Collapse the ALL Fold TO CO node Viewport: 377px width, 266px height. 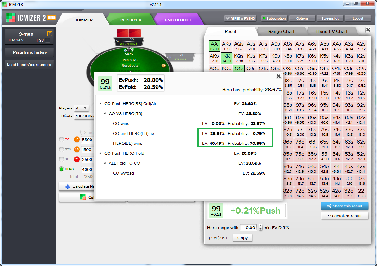point(105,163)
